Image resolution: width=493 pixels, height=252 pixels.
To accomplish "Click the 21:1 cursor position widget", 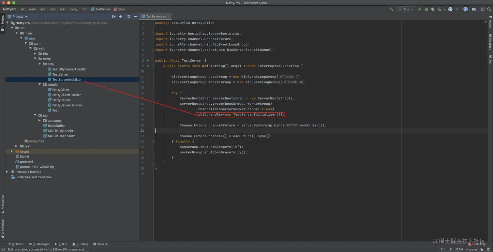I will pos(443,249).
